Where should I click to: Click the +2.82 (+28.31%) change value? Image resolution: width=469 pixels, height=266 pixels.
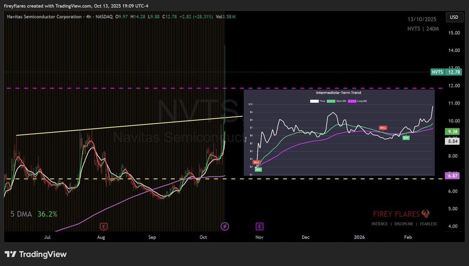click(x=196, y=17)
